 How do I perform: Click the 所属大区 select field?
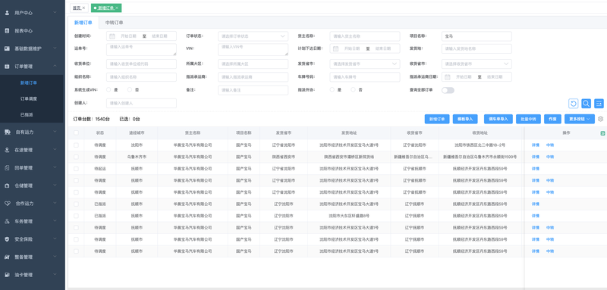pos(253,64)
